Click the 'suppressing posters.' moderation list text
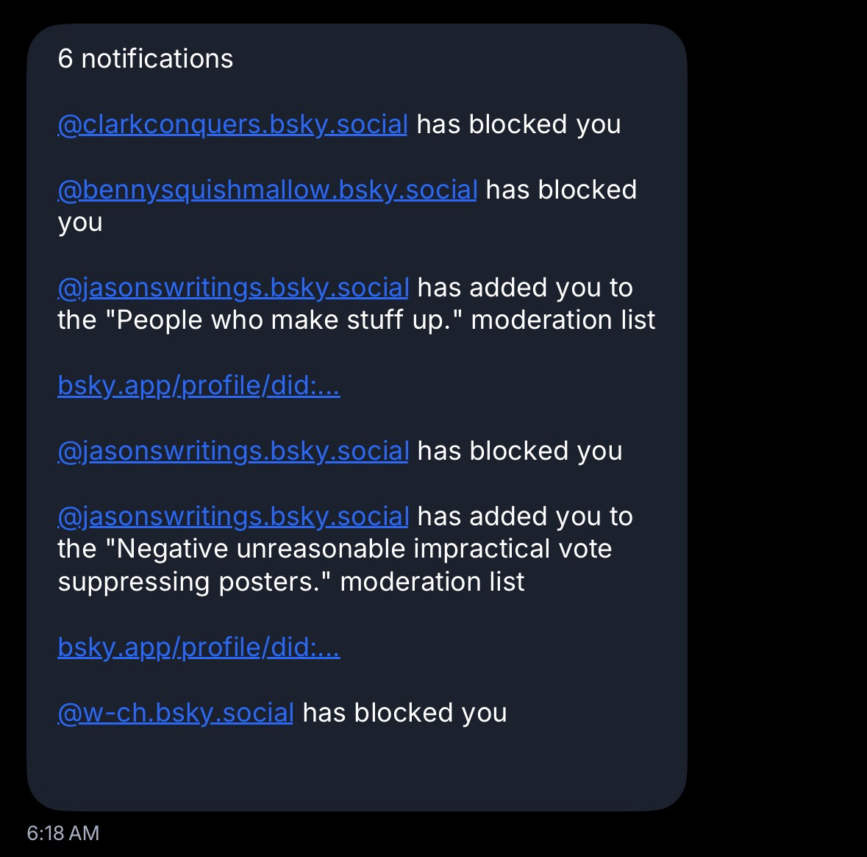Image resolution: width=867 pixels, height=857 pixels. click(x=196, y=582)
